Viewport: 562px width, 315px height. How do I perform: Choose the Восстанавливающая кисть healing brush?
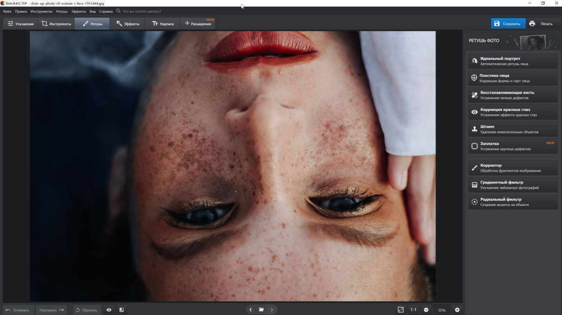512,95
